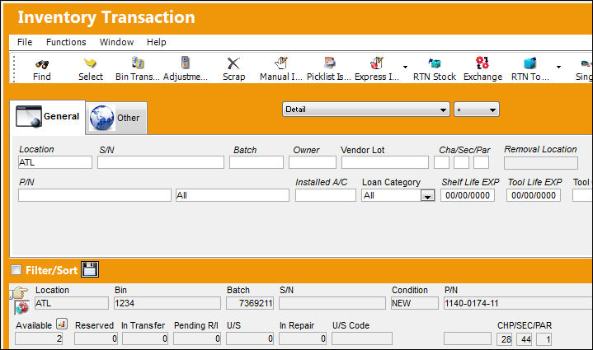Screen dimensions: 593x350
Task: Click the Tool Life EXP date field
Action: [x=534, y=195]
